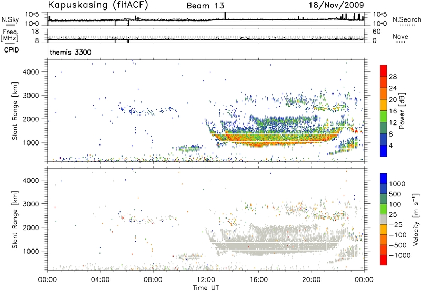Click the "04:00" time tick label
Screen dimensions: 421x291
click(100, 280)
